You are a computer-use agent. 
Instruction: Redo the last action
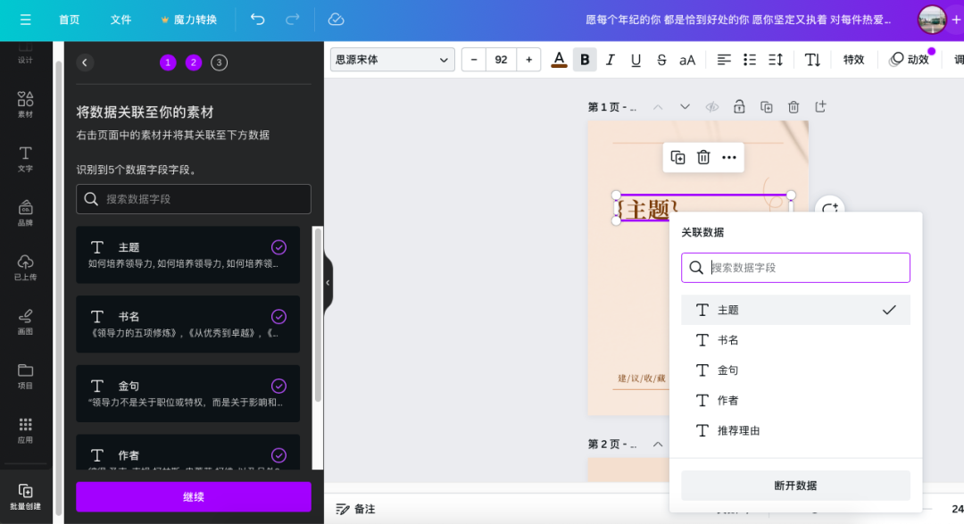[293, 20]
